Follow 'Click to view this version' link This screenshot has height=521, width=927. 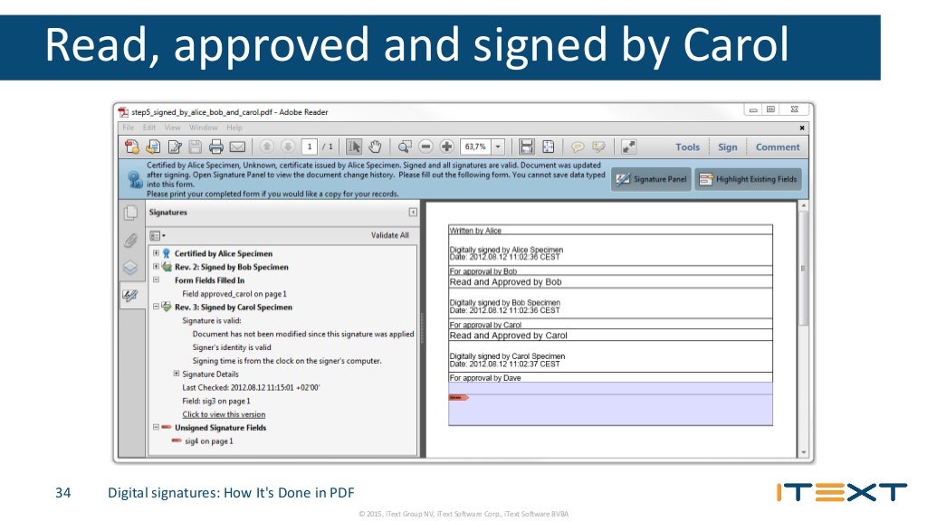(x=224, y=414)
